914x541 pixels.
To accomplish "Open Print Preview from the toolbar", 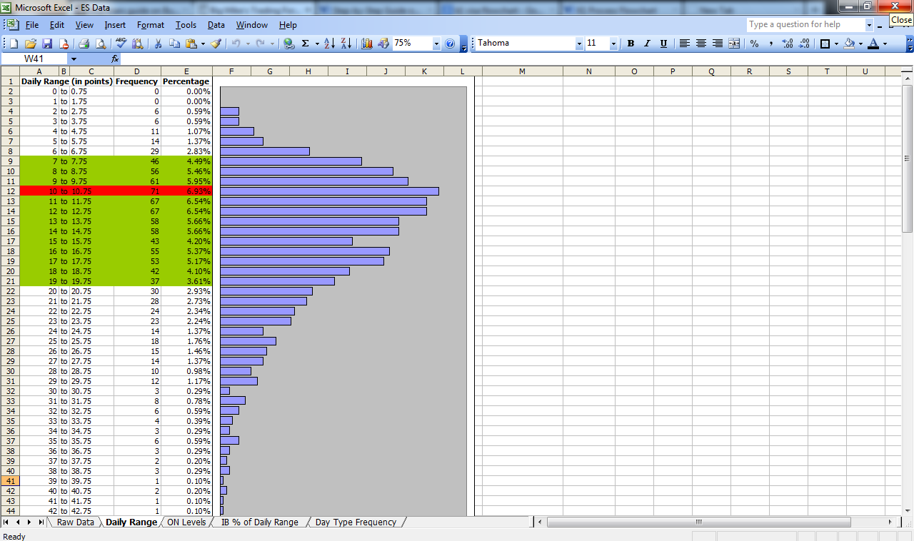I will coord(101,44).
